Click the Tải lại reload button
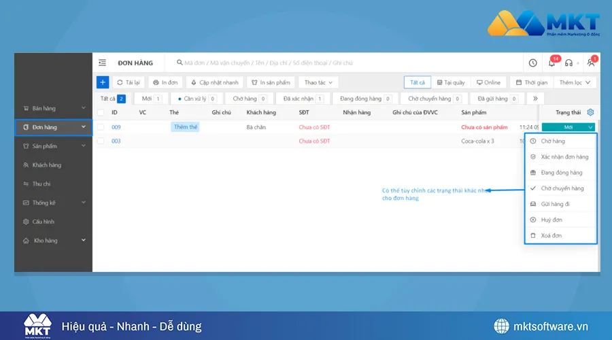Viewport: 612px width, 340px height. point(129,82)
